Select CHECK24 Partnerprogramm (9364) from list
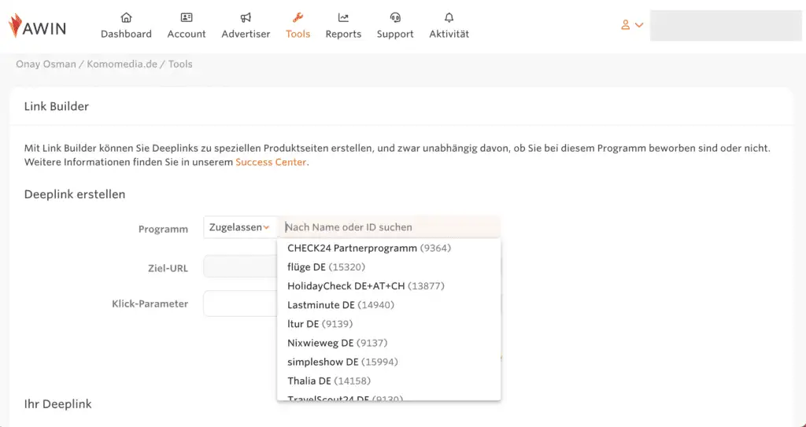The image size is (806, 427). tap(389, 248)
